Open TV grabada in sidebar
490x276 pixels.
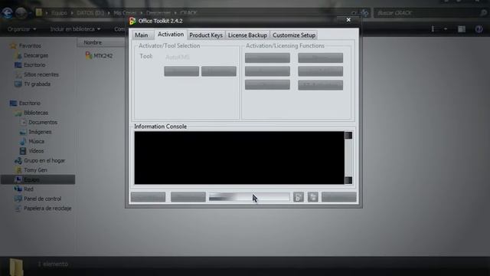tap(38, 84)
